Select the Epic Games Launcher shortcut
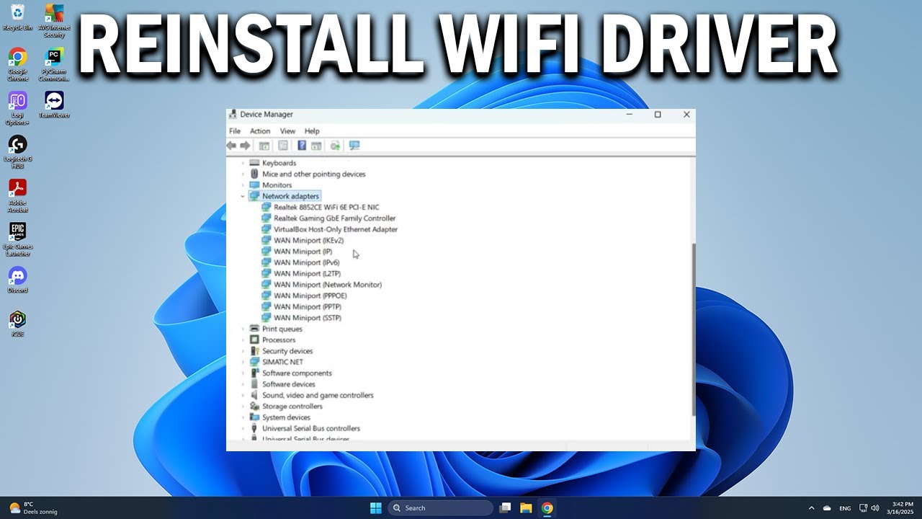This screenshot has height=519, width=922. 18,239
